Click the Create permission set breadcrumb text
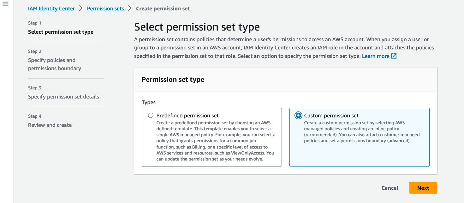 pyautogui.click(x=163, y=8)
